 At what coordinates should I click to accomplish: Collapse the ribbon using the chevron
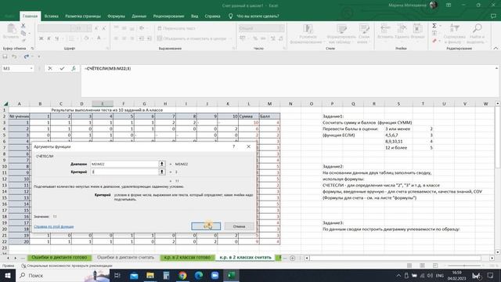tap(496, 49)
